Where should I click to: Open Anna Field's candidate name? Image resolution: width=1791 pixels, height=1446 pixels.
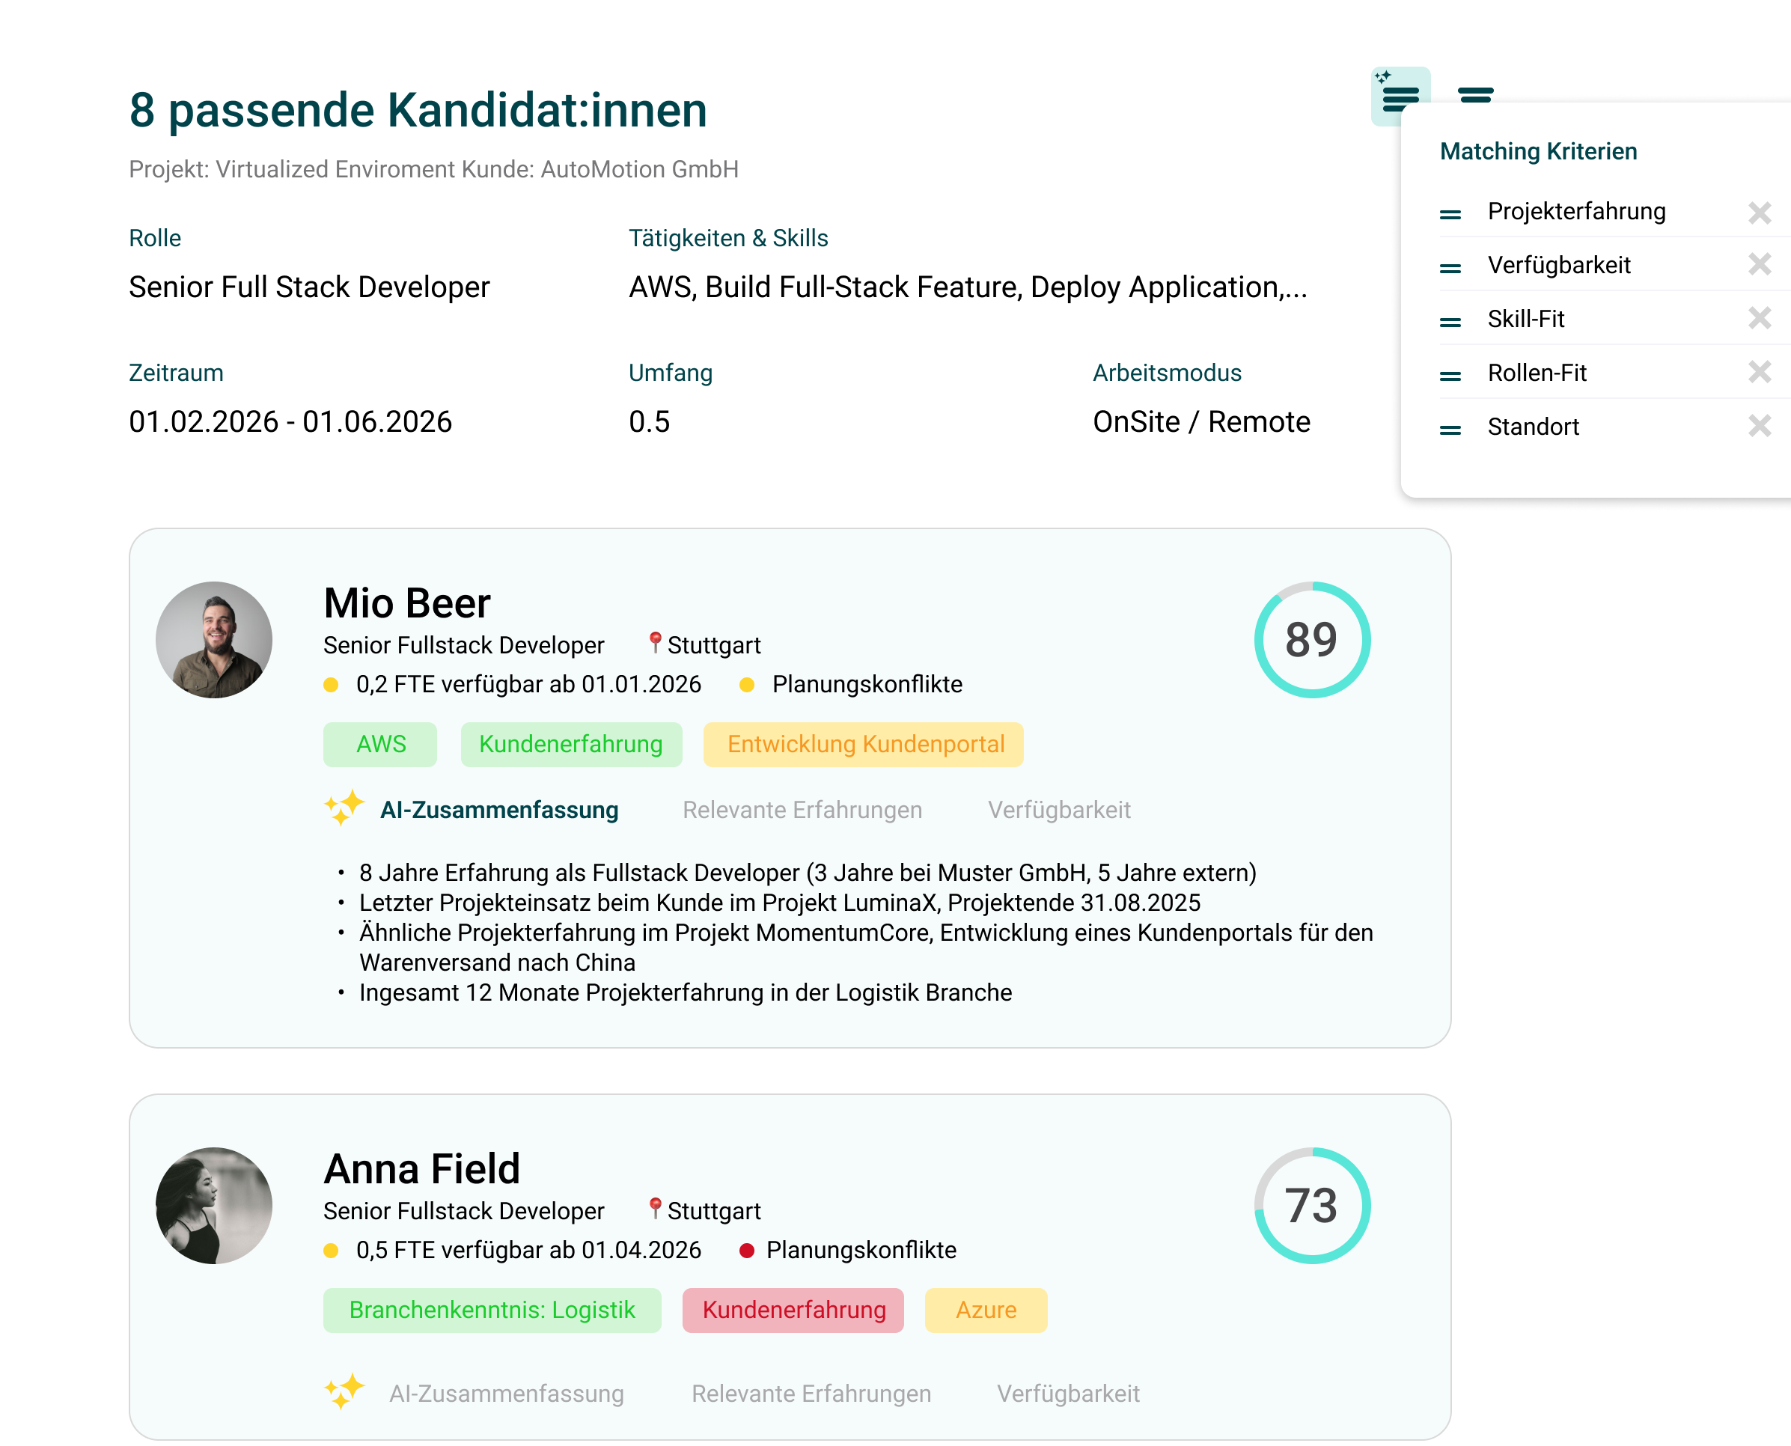tap(421, 1168)
